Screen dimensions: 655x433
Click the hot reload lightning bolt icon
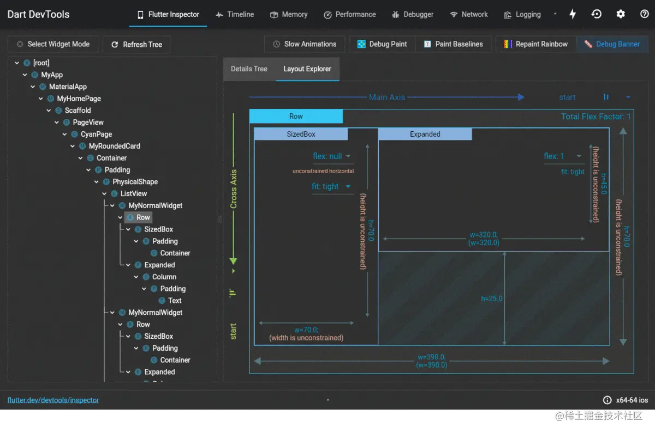[572, 14]
